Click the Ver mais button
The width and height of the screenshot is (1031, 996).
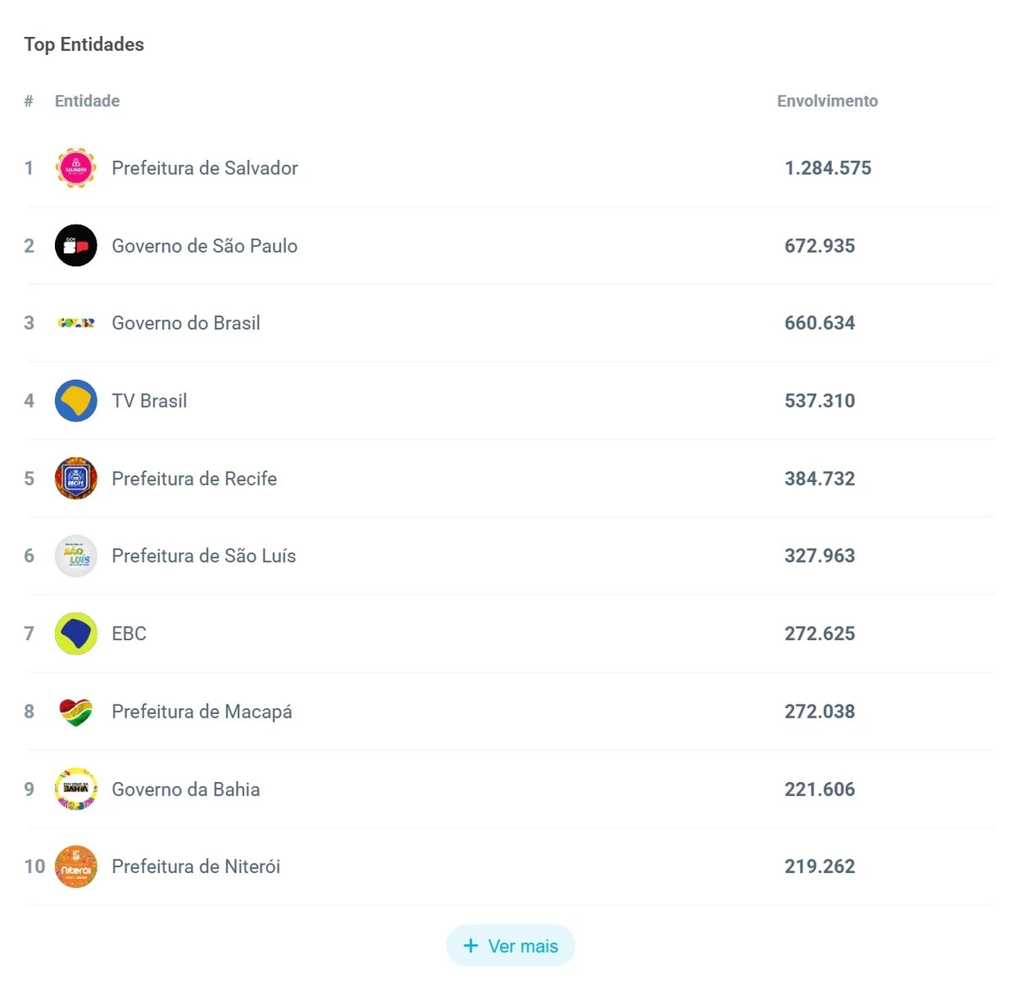[x=510, y=945]
